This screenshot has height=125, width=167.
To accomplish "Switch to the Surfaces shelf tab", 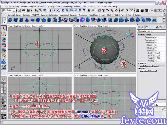I will point(26,15).
